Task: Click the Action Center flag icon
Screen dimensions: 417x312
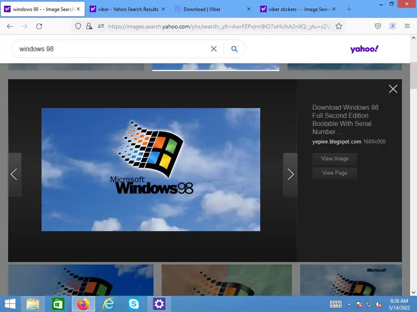Action: [x=359, y=304]
